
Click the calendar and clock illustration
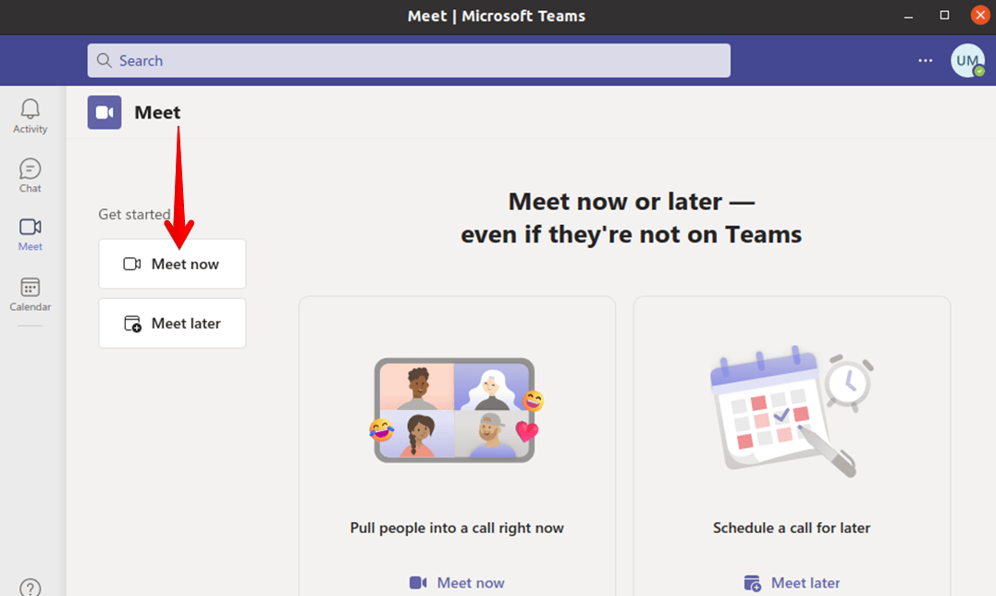[792, 412]
